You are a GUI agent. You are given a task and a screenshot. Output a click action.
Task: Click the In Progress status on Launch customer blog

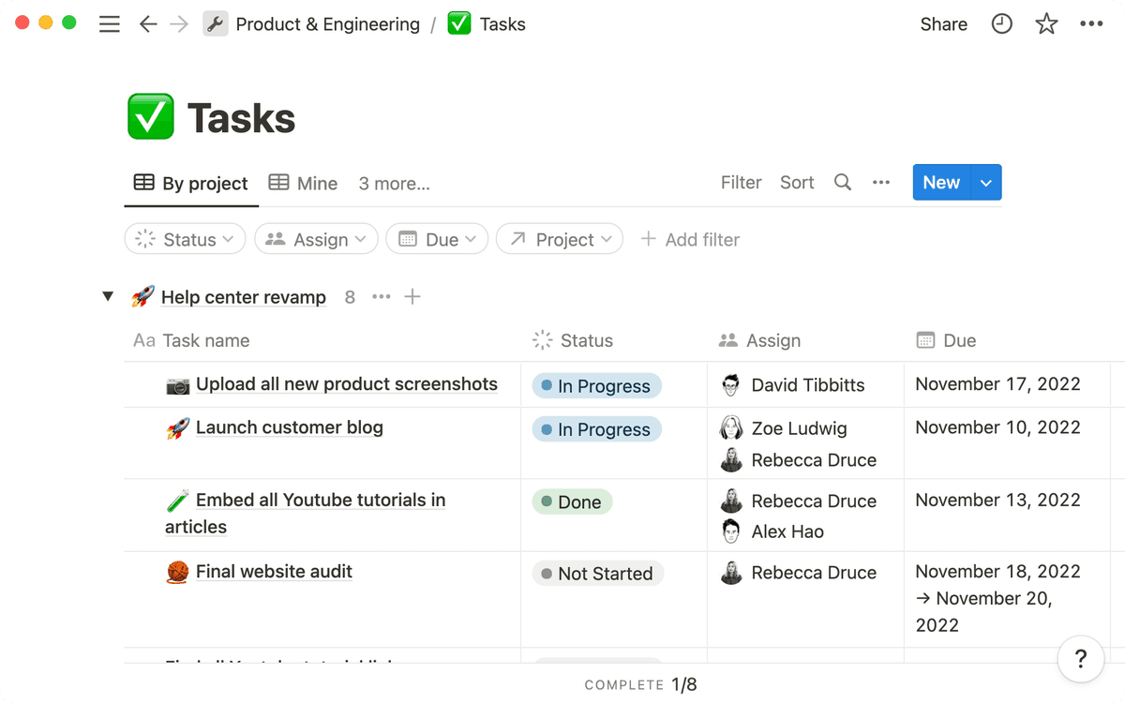pos(595,429)
